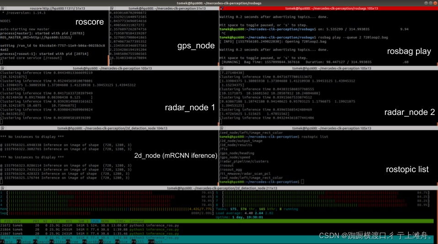Click the roscore pane's terminal group icon
The width and height of the screenshot is (438, 244).
[x=2, y=8]
